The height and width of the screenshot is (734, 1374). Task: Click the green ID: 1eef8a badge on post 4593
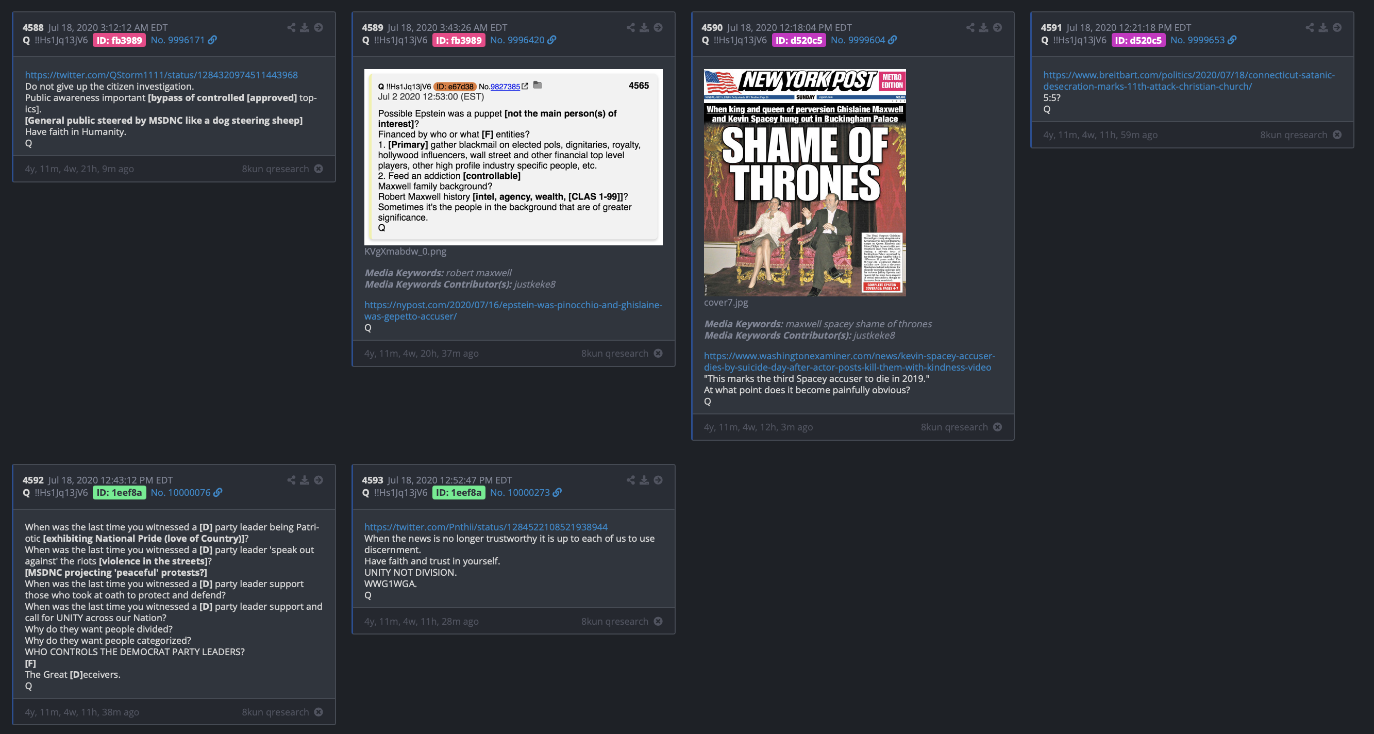459,492
